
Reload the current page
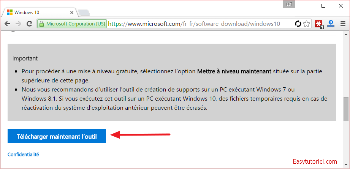click(29, 24)
